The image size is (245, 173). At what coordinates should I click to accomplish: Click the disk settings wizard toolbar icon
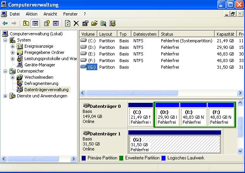[112, 23]
